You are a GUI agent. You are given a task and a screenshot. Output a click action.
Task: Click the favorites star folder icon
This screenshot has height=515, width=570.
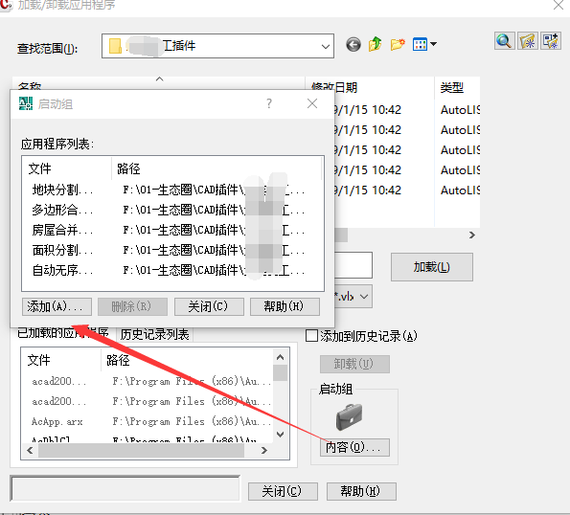click(528, 41)
